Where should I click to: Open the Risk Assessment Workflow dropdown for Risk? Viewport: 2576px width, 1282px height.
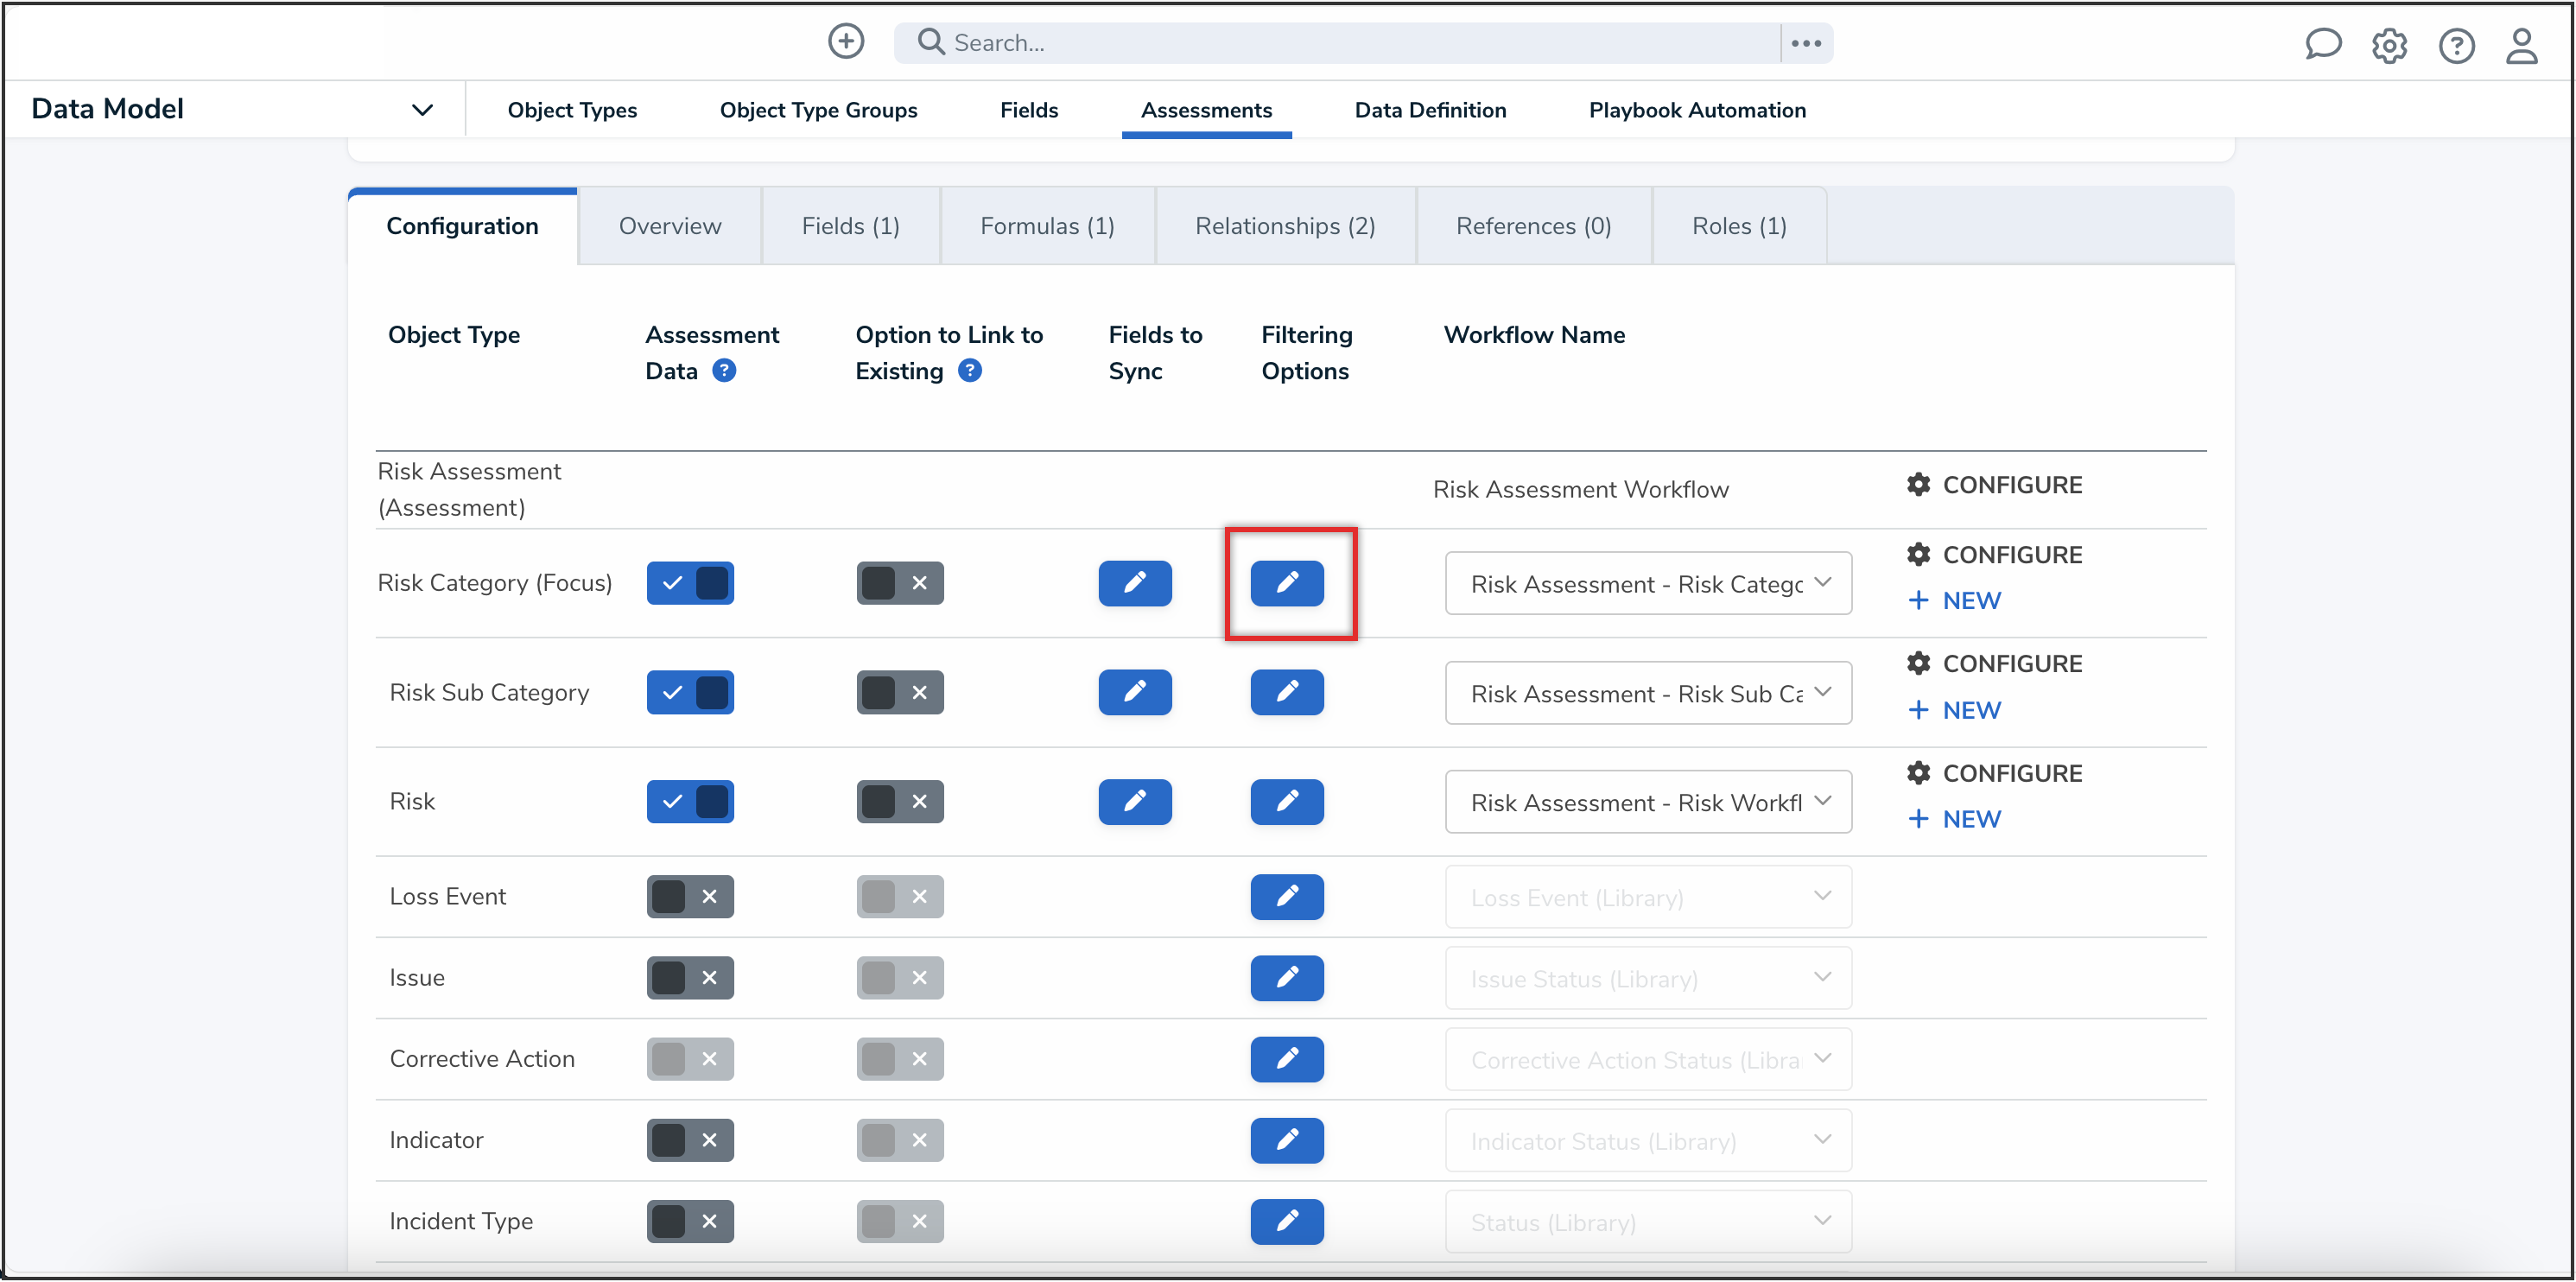[1647, 801]
